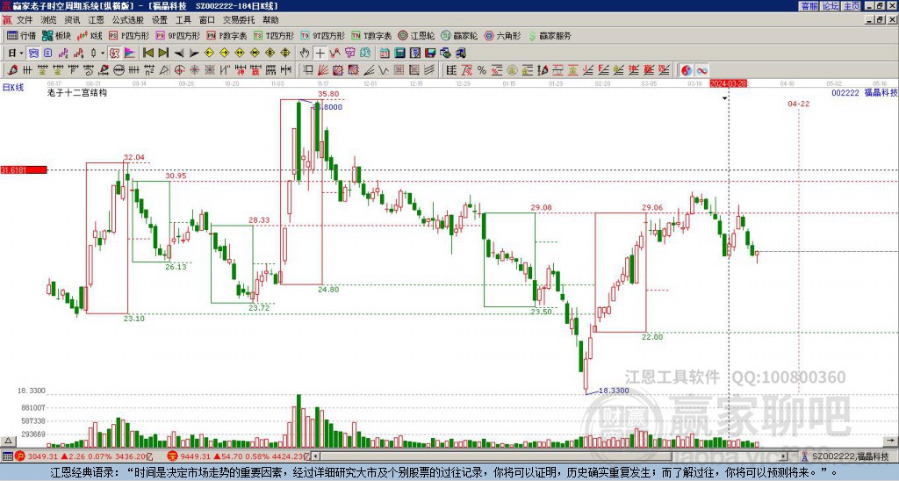
Task: Click the 35.80 high price label
Action: (x=328, y=94)
